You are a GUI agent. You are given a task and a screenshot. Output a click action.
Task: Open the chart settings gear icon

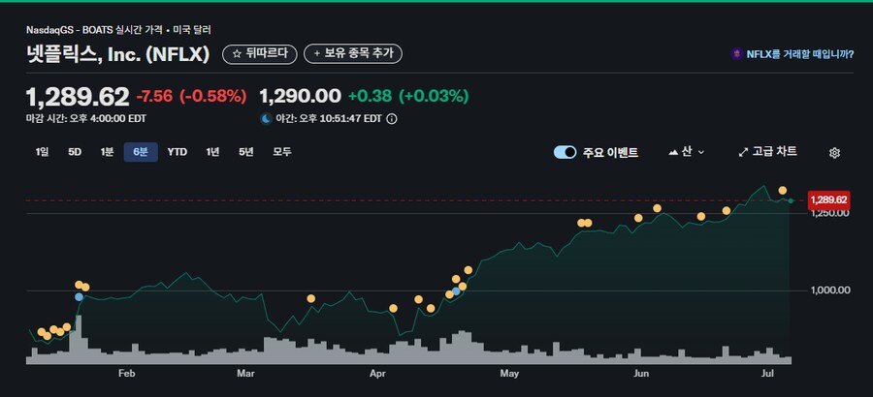[834, 153]
